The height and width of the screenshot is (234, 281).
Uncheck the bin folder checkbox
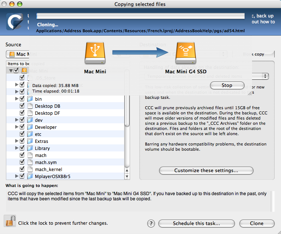point(22,98)
